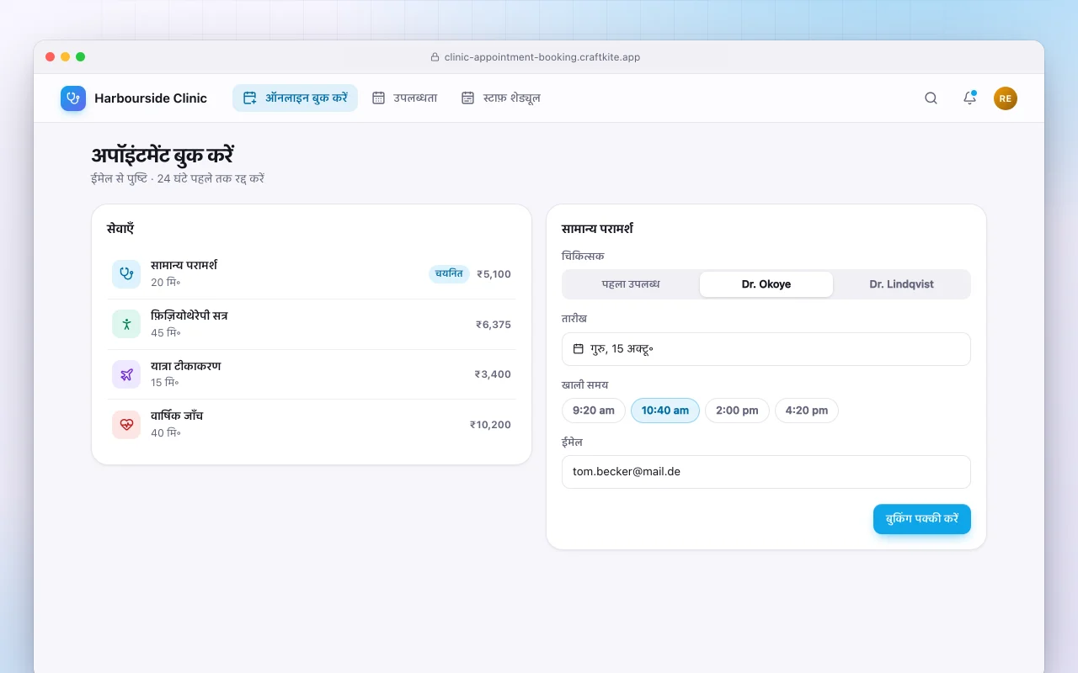Screen dimensions: 1078x673
Task: Click the figure icon for फ़िज़ियोथेरेपी सत्र
Action: [x=126, y=324]
